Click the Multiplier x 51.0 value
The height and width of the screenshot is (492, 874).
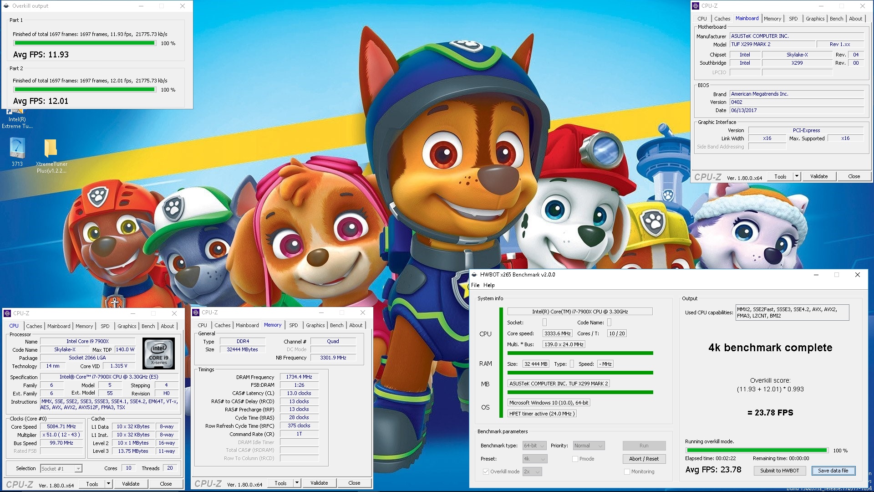pyautogui.click(x=61, y=435)
